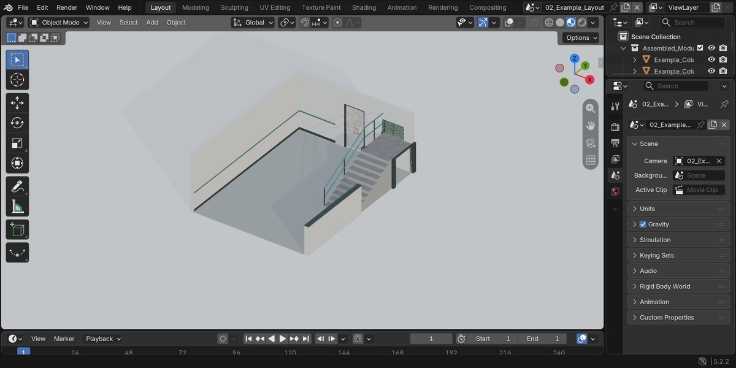Image resolution: width=736 pixels, height=368 pixels.
Task: Jump timeline to the end frame
Action: tap(306, 339)
